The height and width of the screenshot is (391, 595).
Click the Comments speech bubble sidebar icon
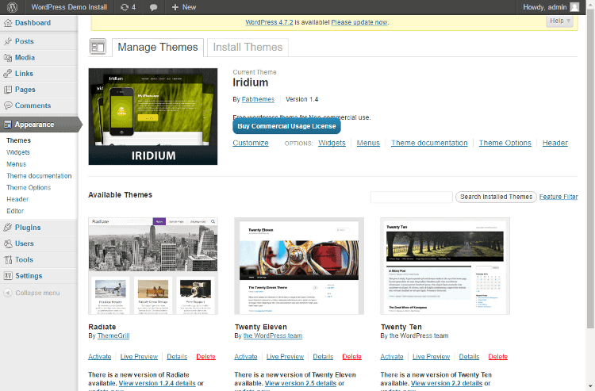click(x=8, y=105)
